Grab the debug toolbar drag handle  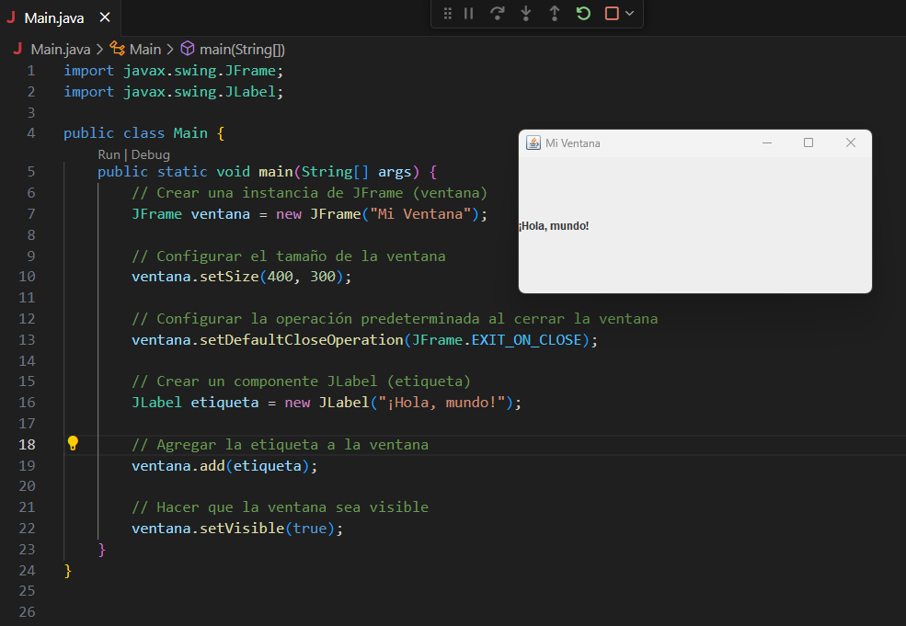(447, 13)
